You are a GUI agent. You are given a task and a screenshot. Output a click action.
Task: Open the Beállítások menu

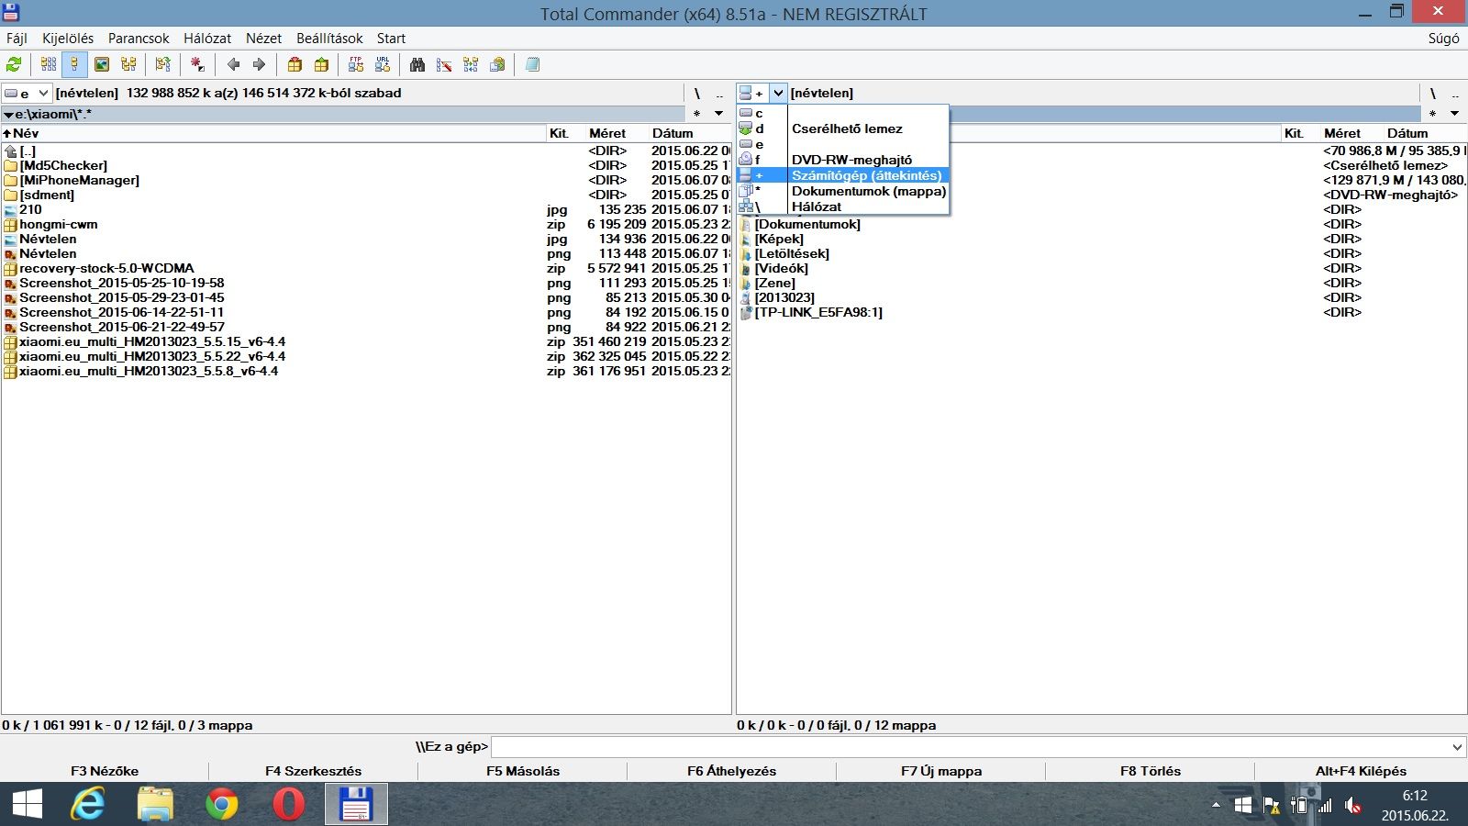tap(329, 39)
